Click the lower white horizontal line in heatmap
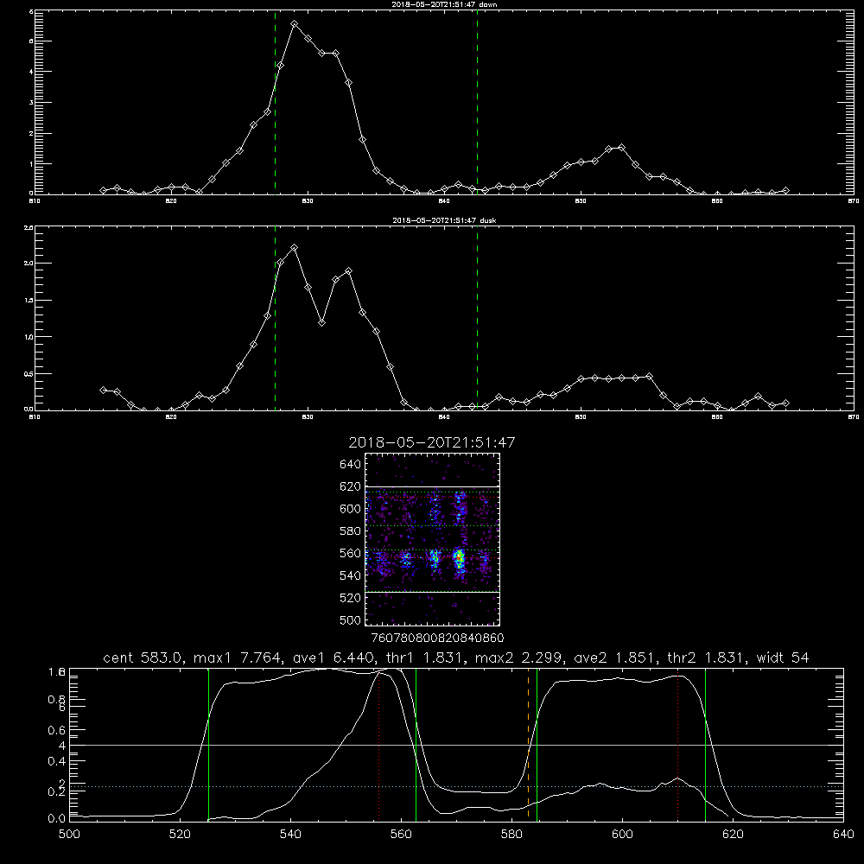This screenshot has height=864, width=864. pos(432,592)
